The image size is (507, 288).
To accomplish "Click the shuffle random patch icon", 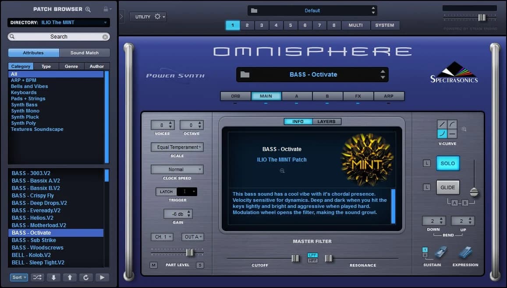I will 37,277.
